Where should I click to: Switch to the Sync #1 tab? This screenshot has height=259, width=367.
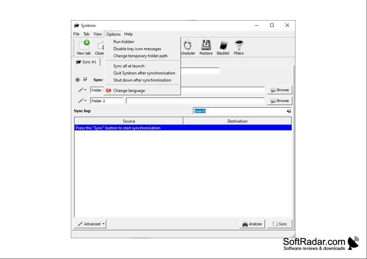pos(86,62)
